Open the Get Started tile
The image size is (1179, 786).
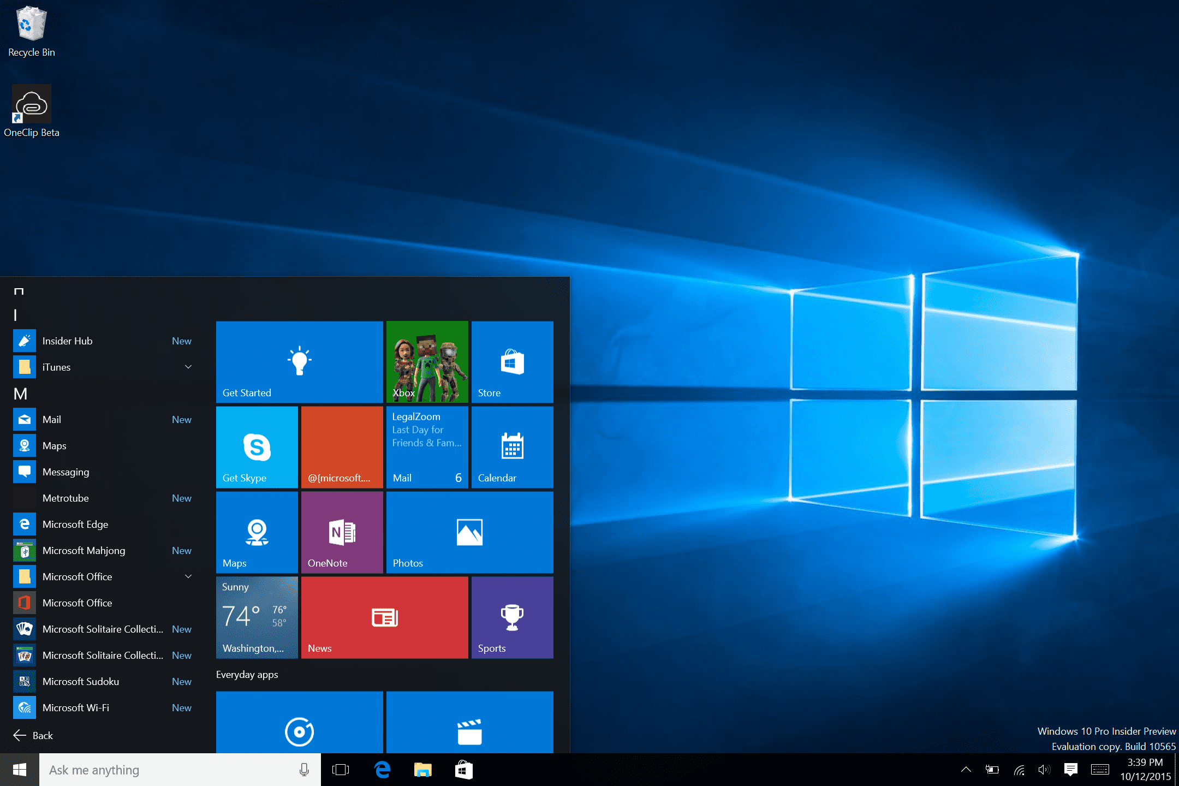pos(300,362)
